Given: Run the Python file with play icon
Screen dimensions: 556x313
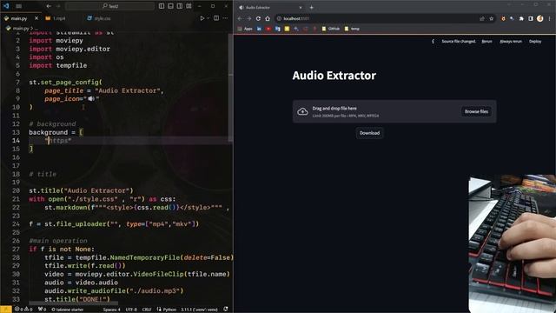Looking at the screenshot, I should click(x=202, y=18).
